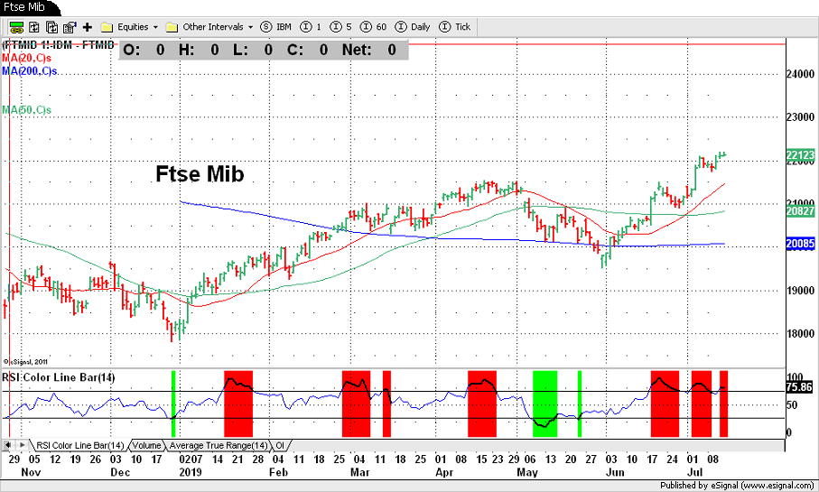This screenshot has height=492, width=819.
Task: Click the plus crosshair icon
Action: (x=88, y=27)
